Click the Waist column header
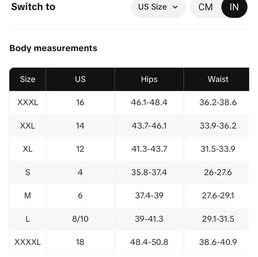The height and width of the screenshot is (257, 258). coord(218,79)
